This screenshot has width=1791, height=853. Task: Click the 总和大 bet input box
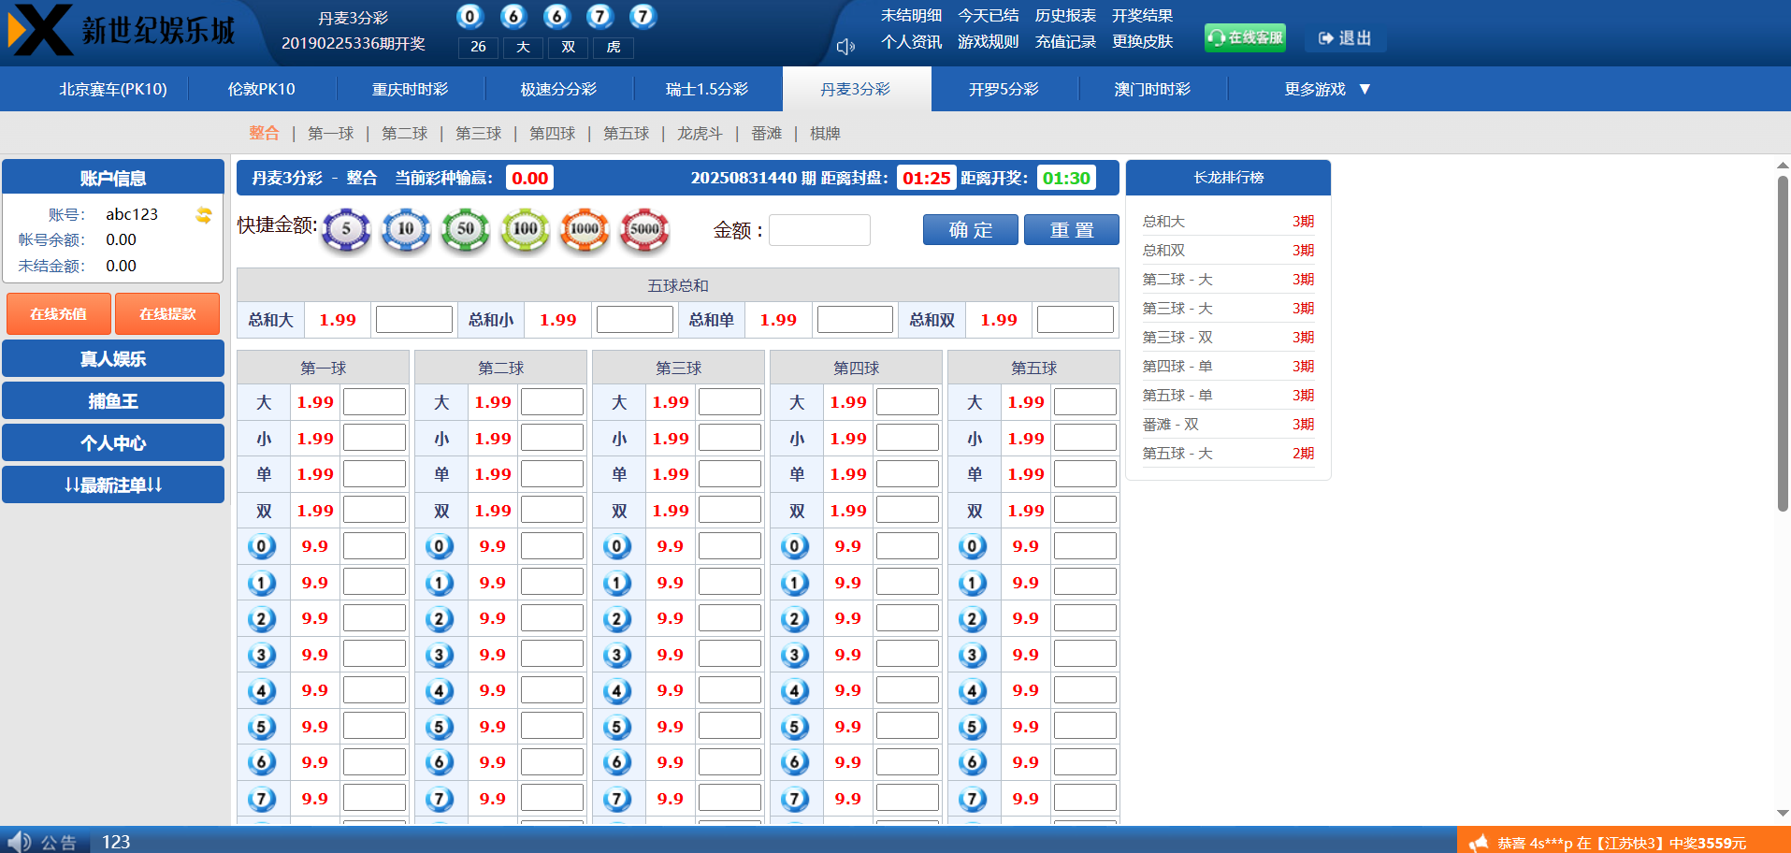point(413,320)
